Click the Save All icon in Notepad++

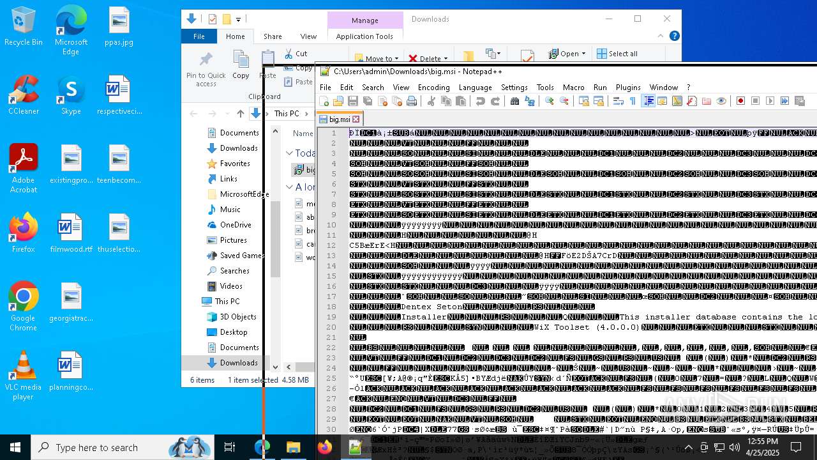pyautogui.click(x=368, y=101)
